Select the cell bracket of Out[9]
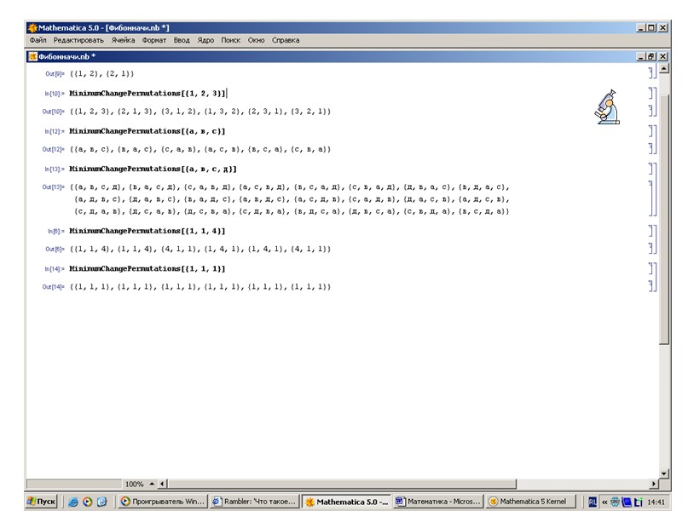Image resolution: width=682 pixels, height=511 pixels. (651, 72)
